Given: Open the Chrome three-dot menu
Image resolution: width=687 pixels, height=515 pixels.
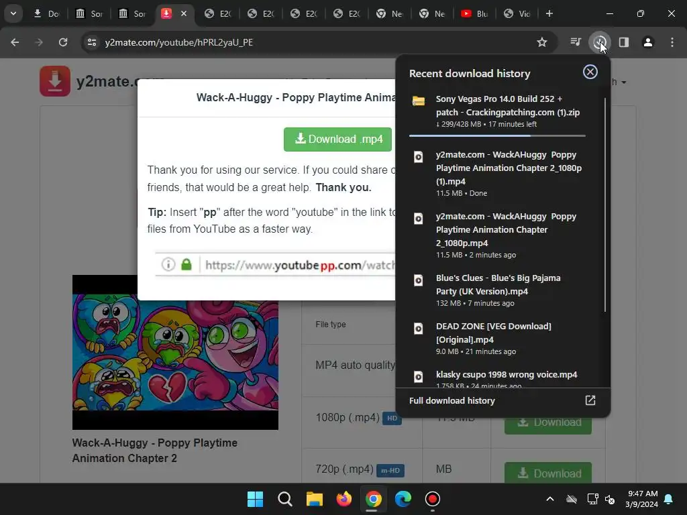Looking at the screenshot, I should click(x=672, y=42).
